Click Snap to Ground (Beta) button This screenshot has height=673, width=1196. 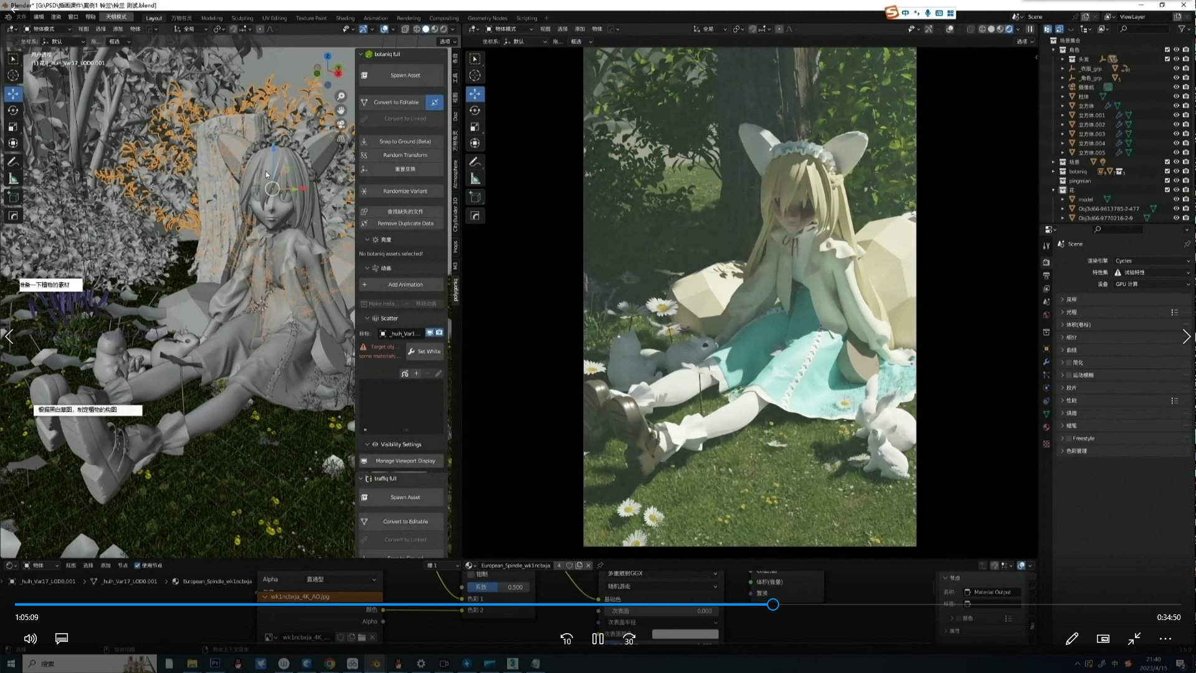point(402,141)
